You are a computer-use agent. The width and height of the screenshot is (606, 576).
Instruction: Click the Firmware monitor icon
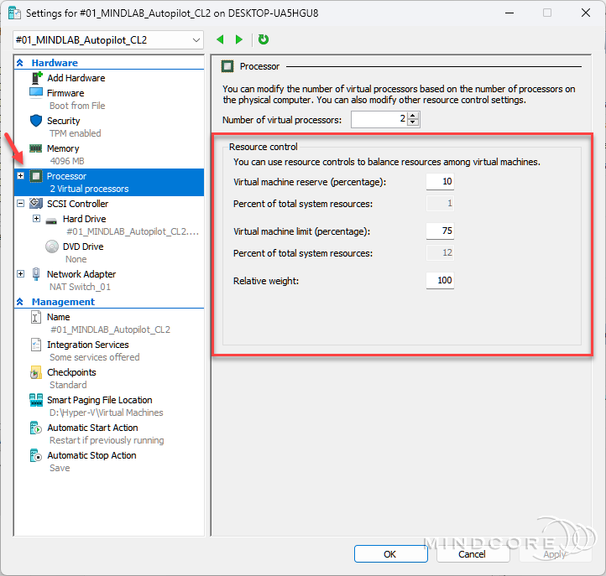36,93
